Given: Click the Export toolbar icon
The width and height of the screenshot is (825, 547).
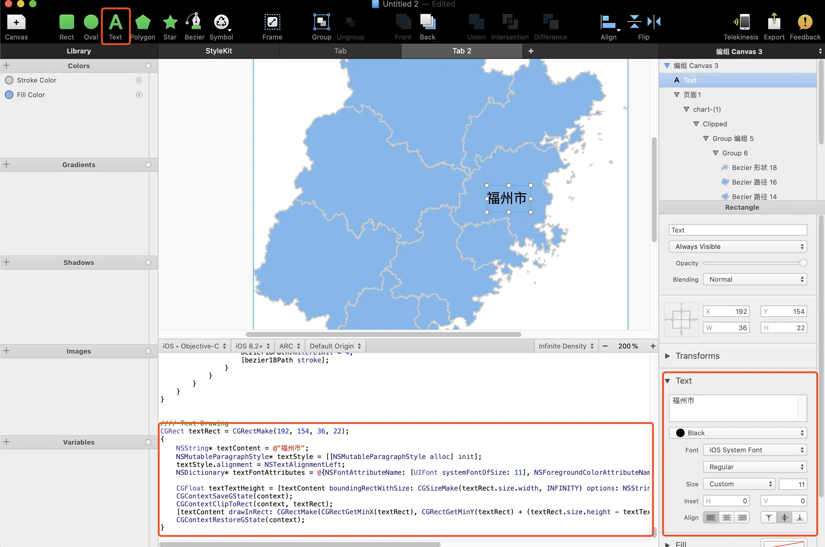Looking at the screenshot, I should (x=774, y=22).
